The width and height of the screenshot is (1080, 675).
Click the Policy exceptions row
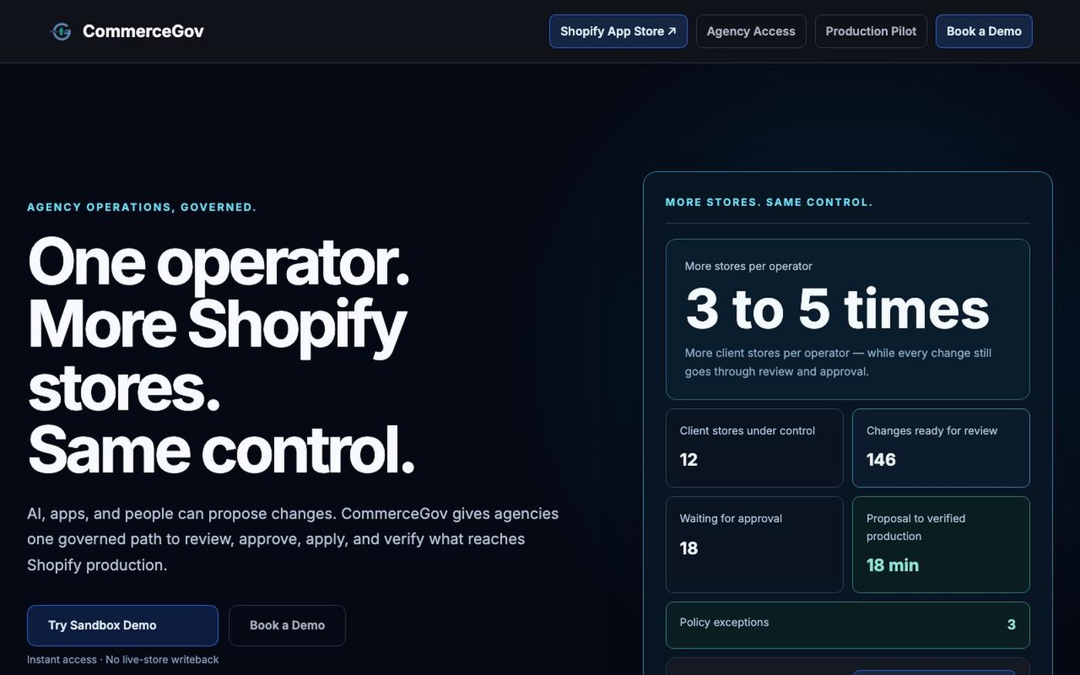(x=848, y=625)
